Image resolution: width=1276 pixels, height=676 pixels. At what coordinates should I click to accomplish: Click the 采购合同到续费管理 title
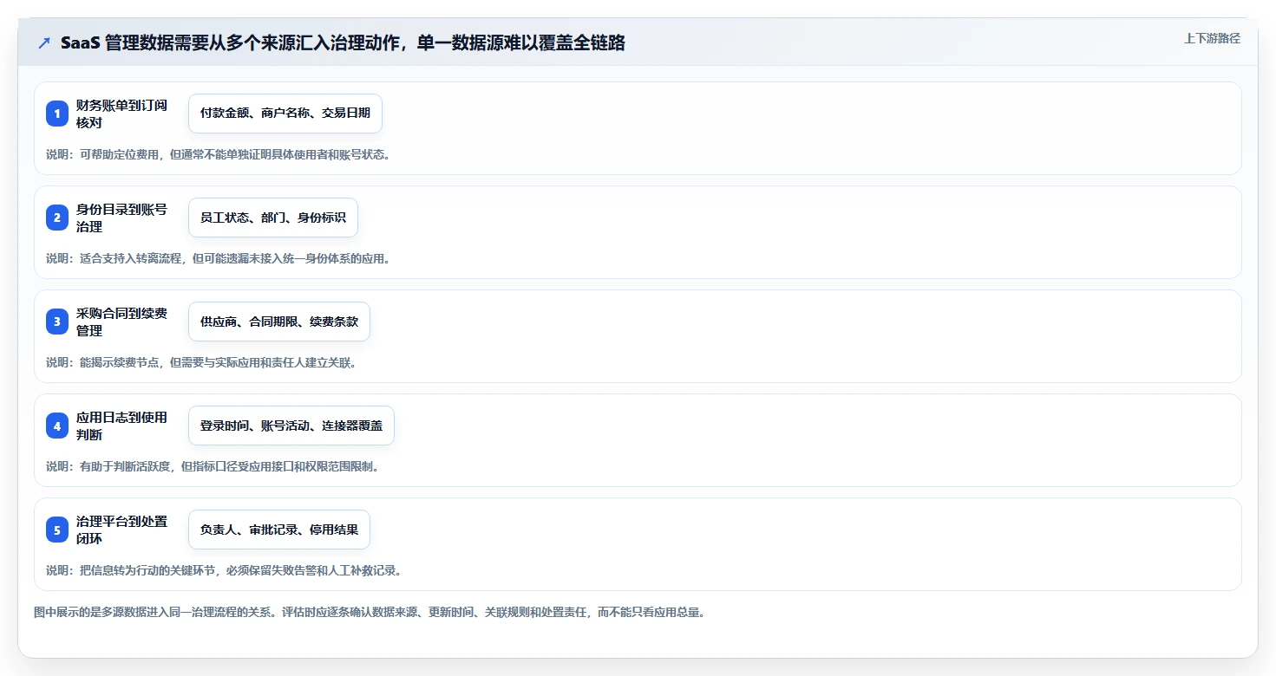click(121, 322)
